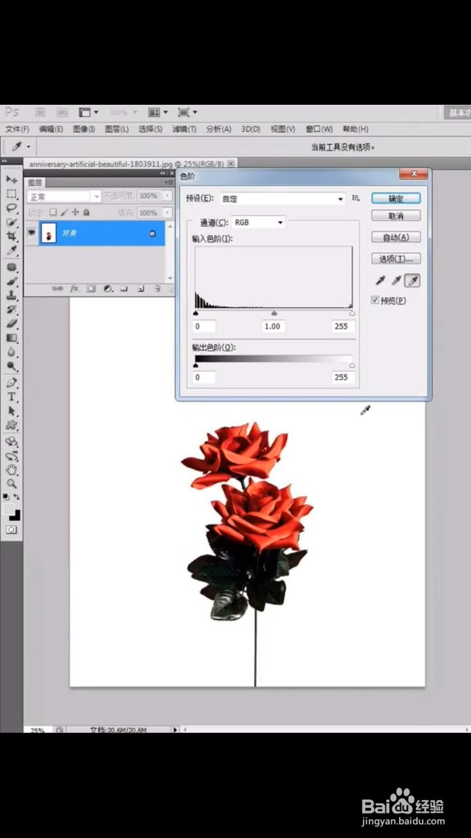Open the tool preset picker arrow
Screen dimensions: 471x838
tap(28, 147)
